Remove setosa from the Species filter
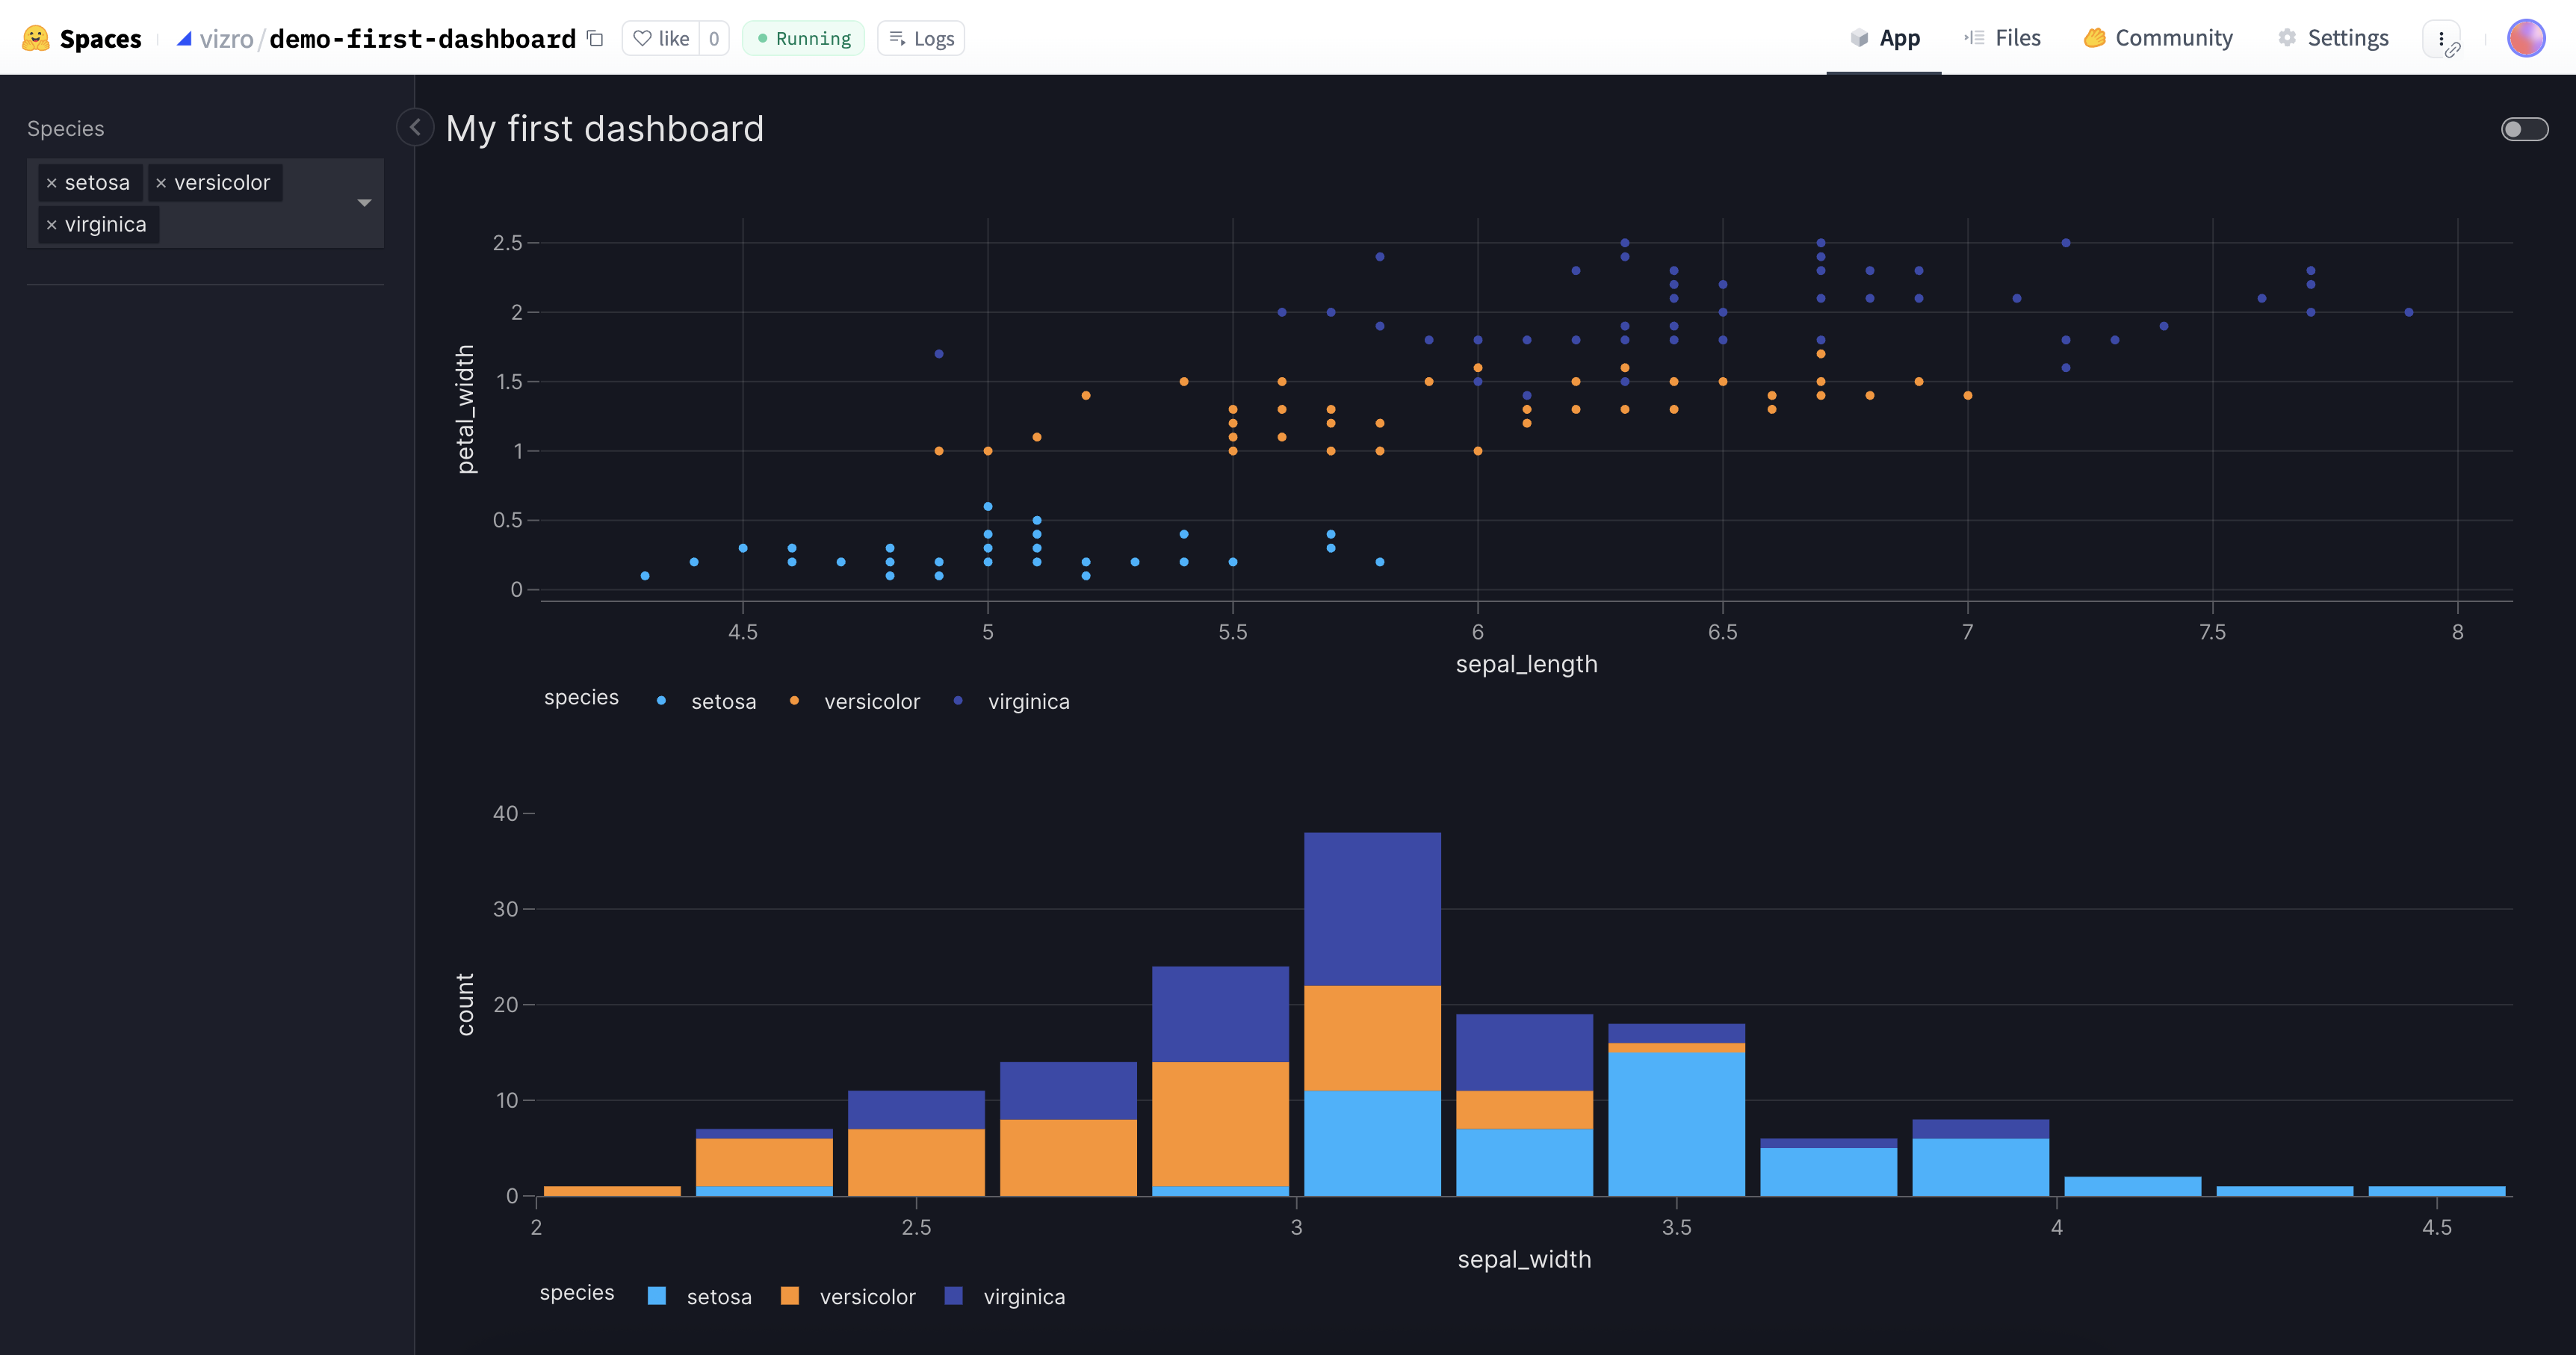2576x1355 pixels. pyautogui.click(x=53, y=182)
